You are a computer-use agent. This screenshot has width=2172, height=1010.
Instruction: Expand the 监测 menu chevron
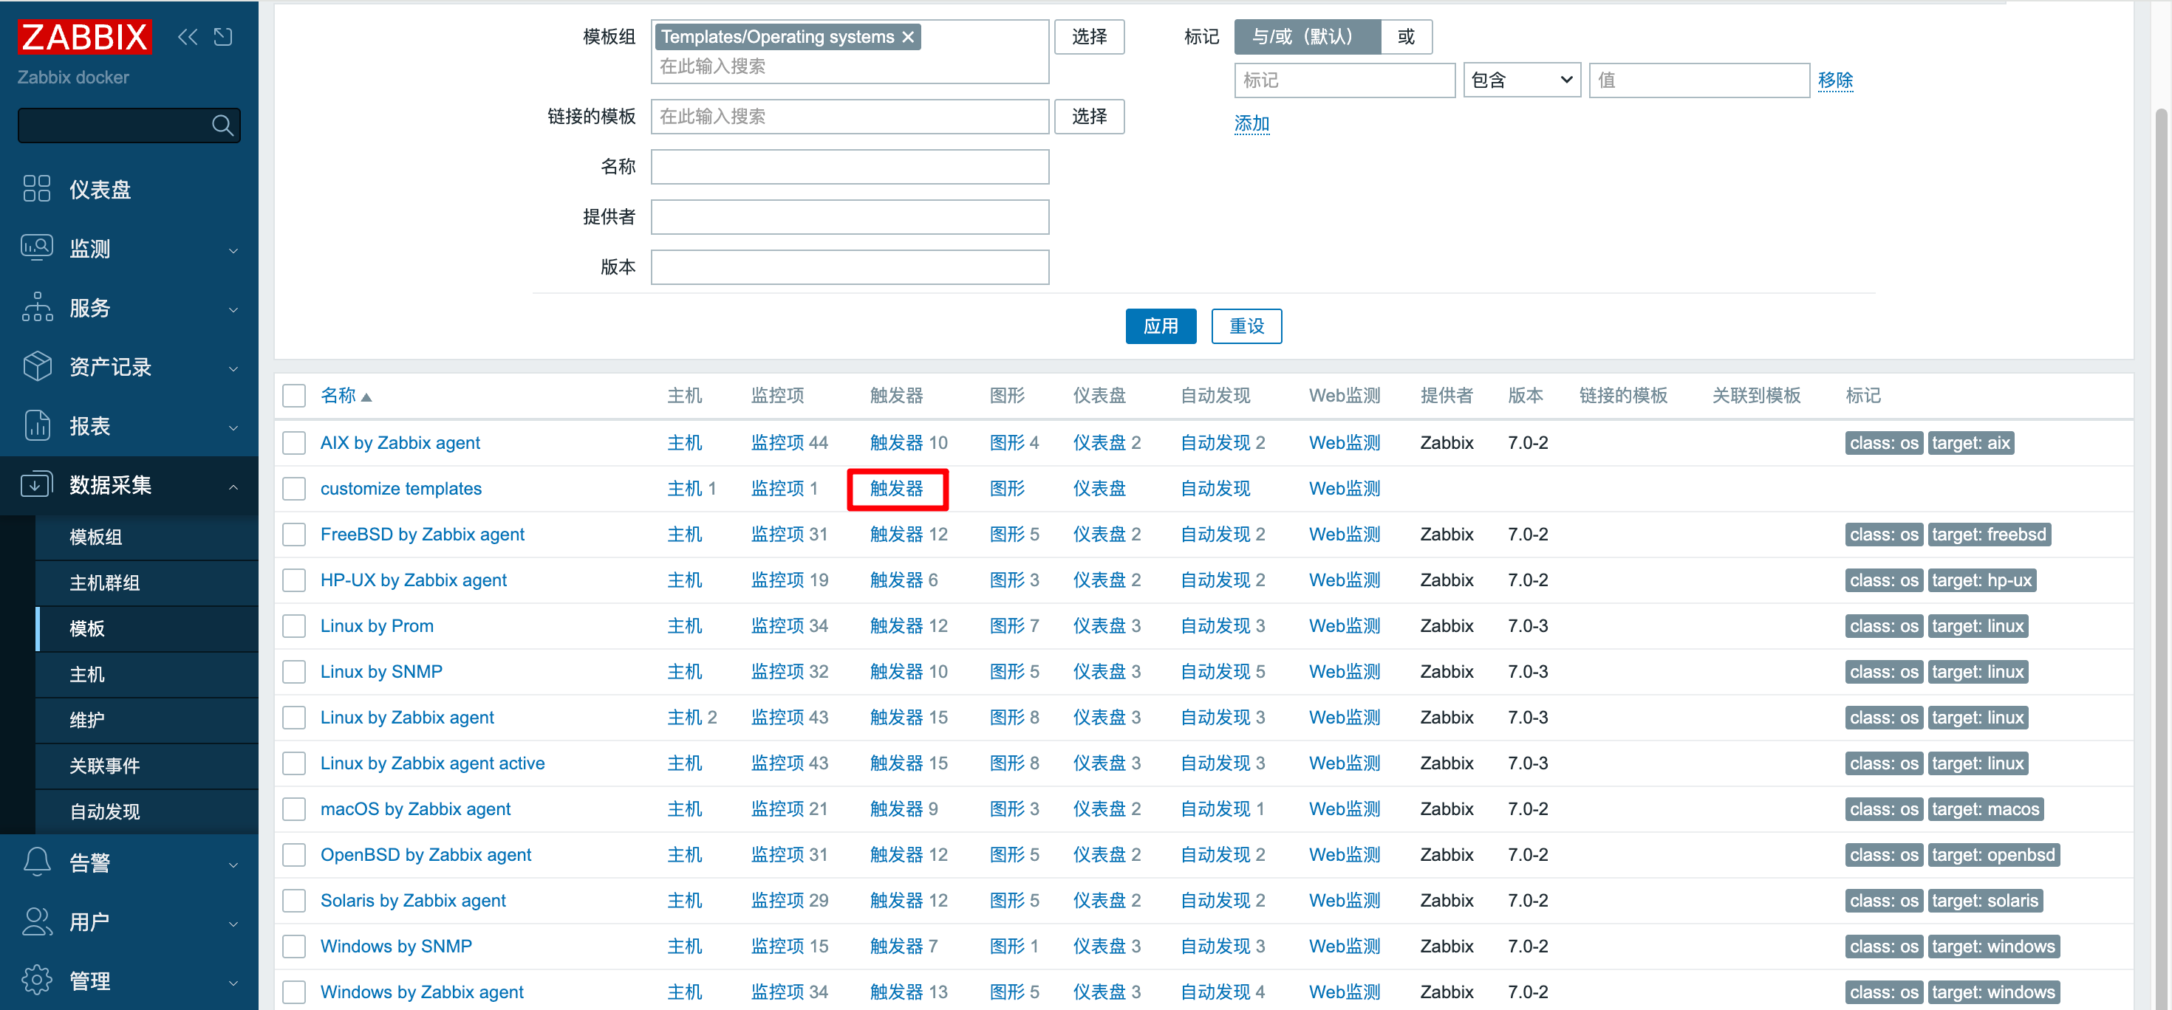(233, 250)
